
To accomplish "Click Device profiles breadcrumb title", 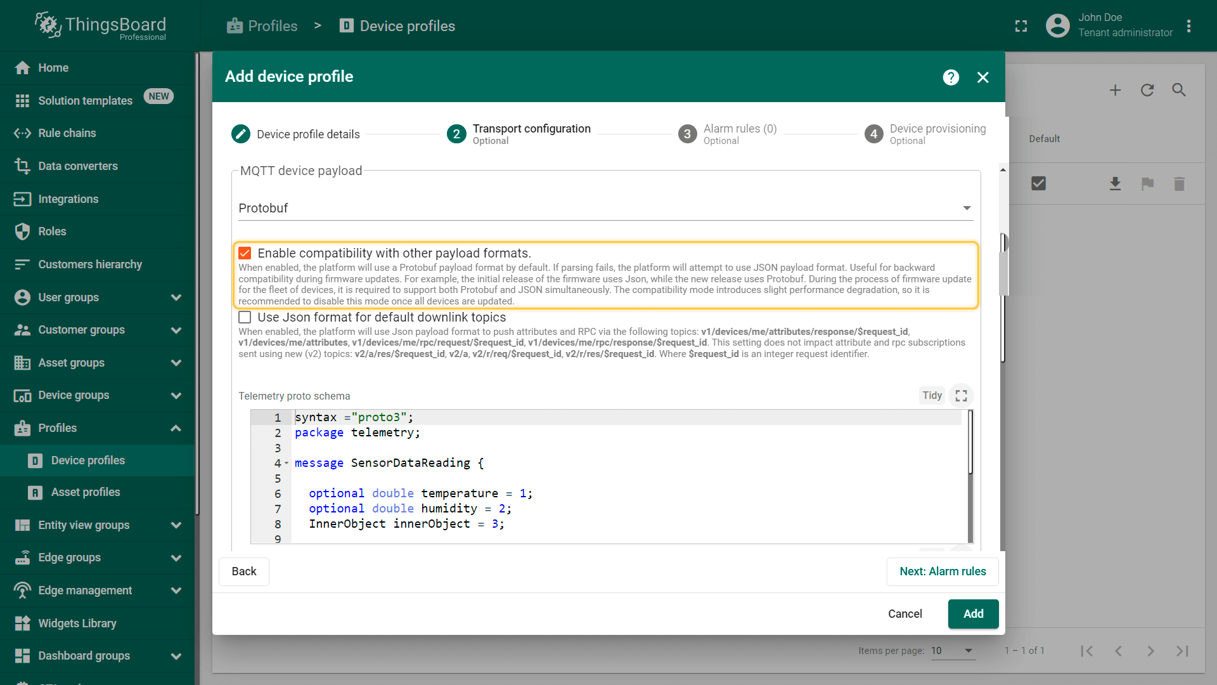I will click(408, 26).
